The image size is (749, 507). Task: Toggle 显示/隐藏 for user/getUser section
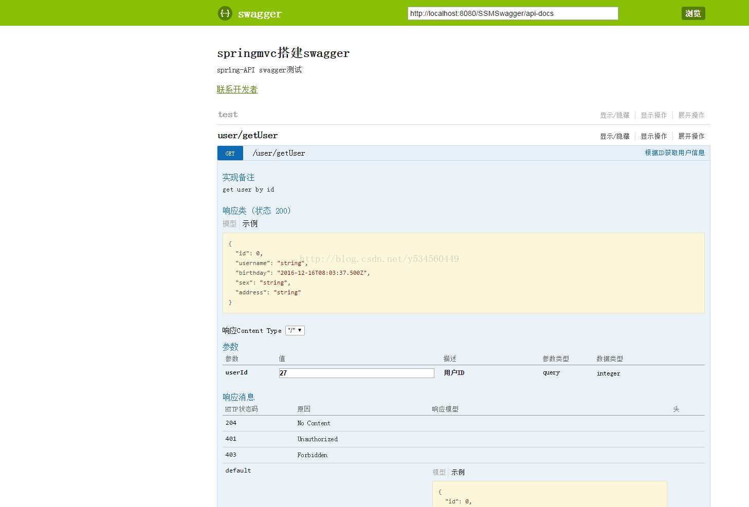(615, 136)
